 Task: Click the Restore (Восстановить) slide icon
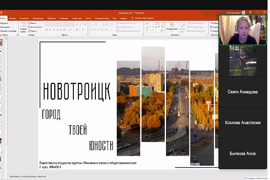coord(34,27)
